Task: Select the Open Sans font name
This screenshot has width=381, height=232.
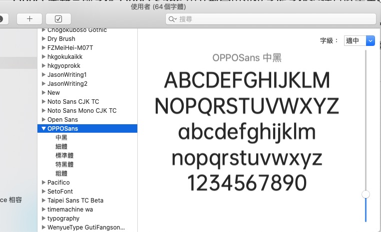Action: point(63,120)
